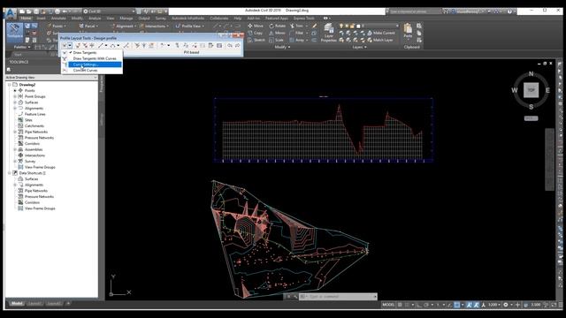Click the Copy tool in Modify panel
The image size is (566, 318).
tap(256, 33)
